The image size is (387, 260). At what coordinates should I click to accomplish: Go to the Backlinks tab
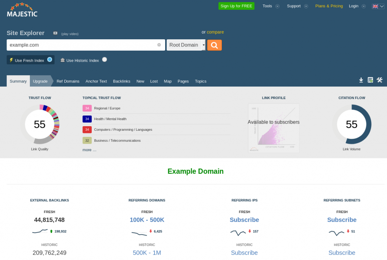122,81
